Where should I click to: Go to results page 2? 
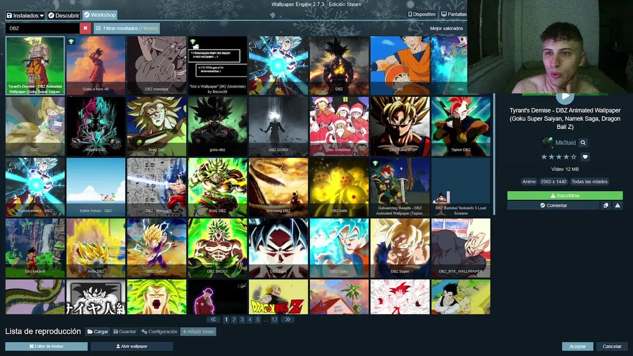pyautogui.click(x=234, y=319)
